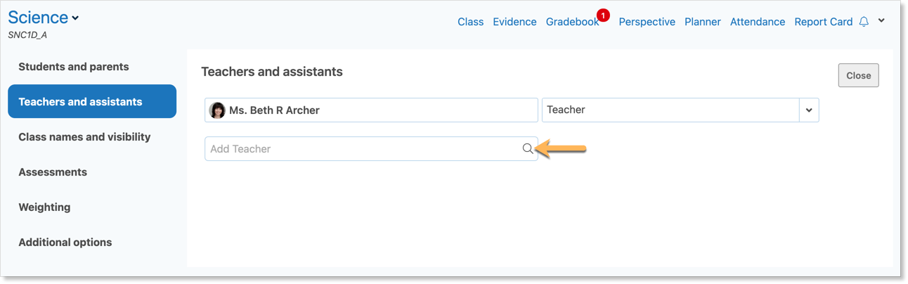Open the notifications bell icon
908x284 pixels.
864,22
